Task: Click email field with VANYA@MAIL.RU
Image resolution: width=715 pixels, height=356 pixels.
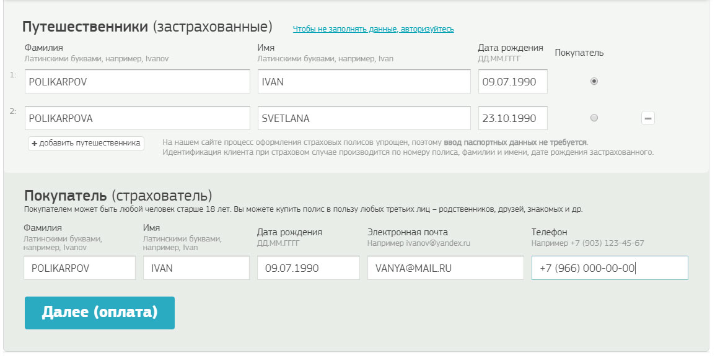Action: coord(445,268)
